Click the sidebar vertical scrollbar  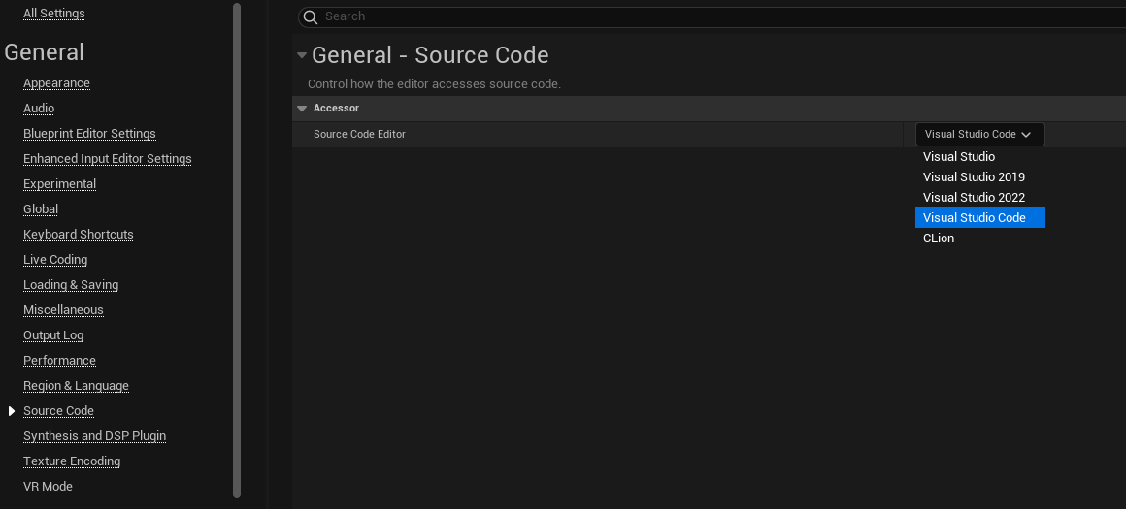pos(237,251)
